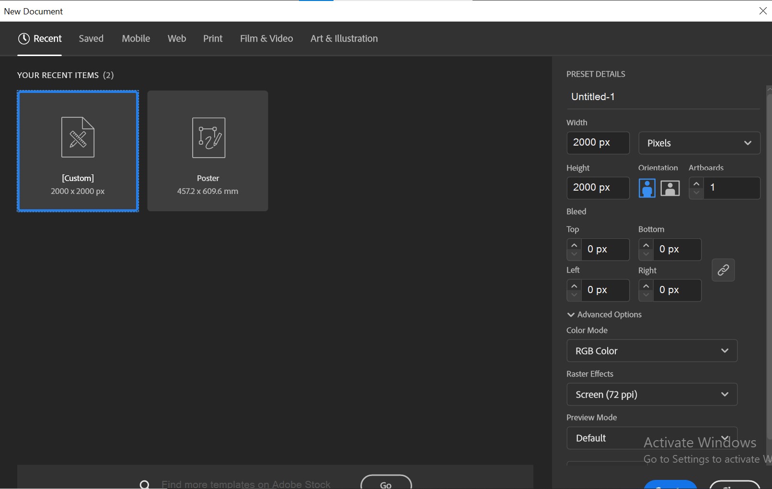This screenshot has width=772, height=489.
Task: Increase the number of artboards
Action: tap(696, 184)
